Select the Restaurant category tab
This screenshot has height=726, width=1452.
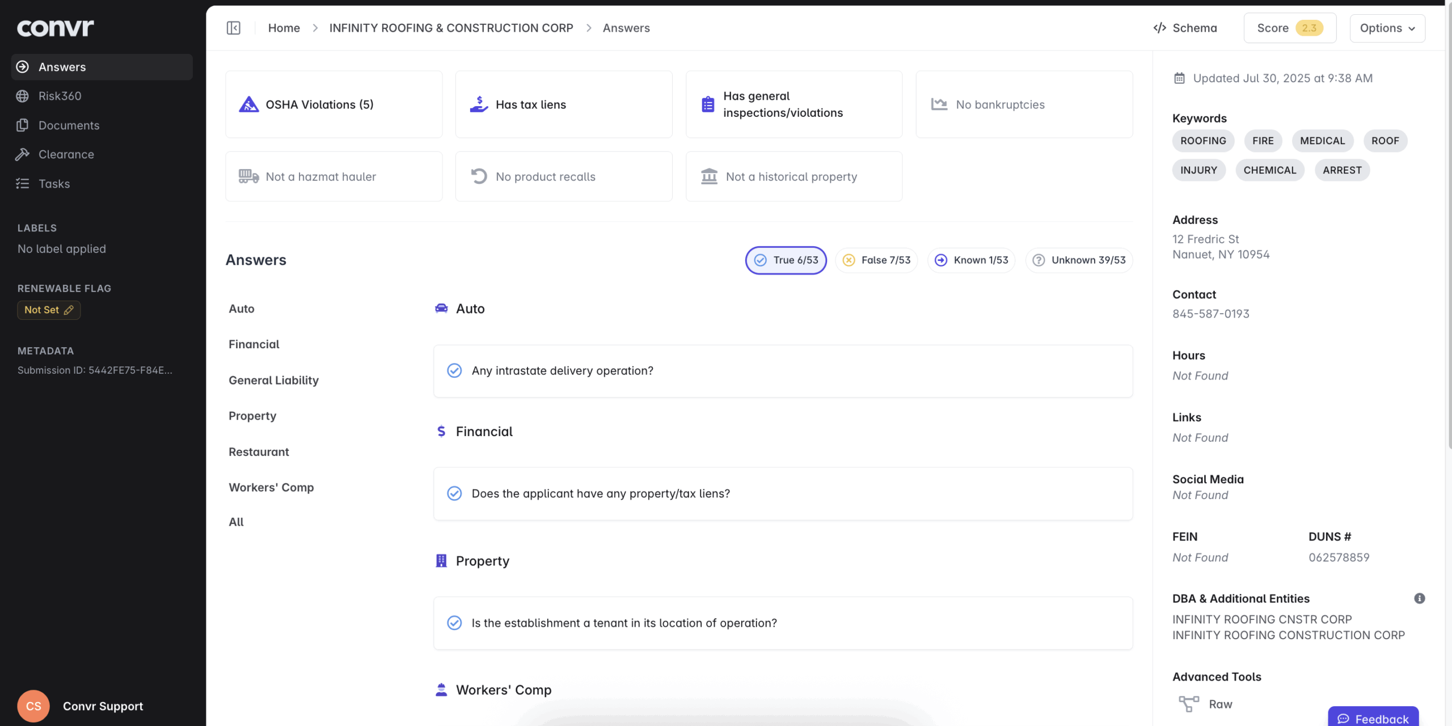(259, 451)
